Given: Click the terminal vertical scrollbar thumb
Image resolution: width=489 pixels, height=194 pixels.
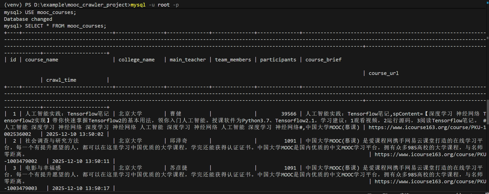Looking at the screenshot, I should [x=487, y=112].
